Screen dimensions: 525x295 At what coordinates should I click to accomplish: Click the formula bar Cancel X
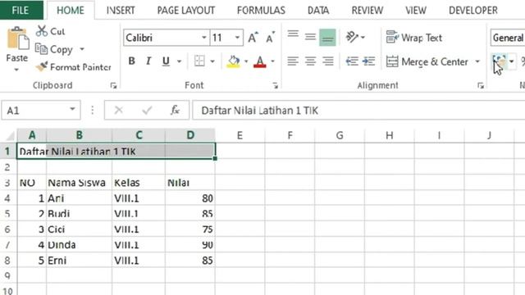(118, 110)
